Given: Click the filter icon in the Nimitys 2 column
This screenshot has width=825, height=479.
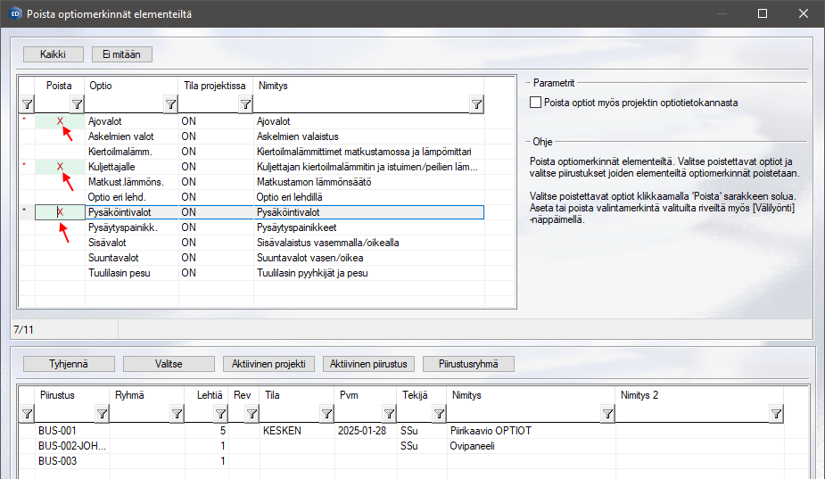Looking at the screenshot, I should (x=776, y=414).
